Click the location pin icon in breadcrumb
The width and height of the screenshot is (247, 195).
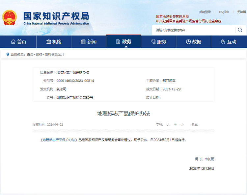8,54
